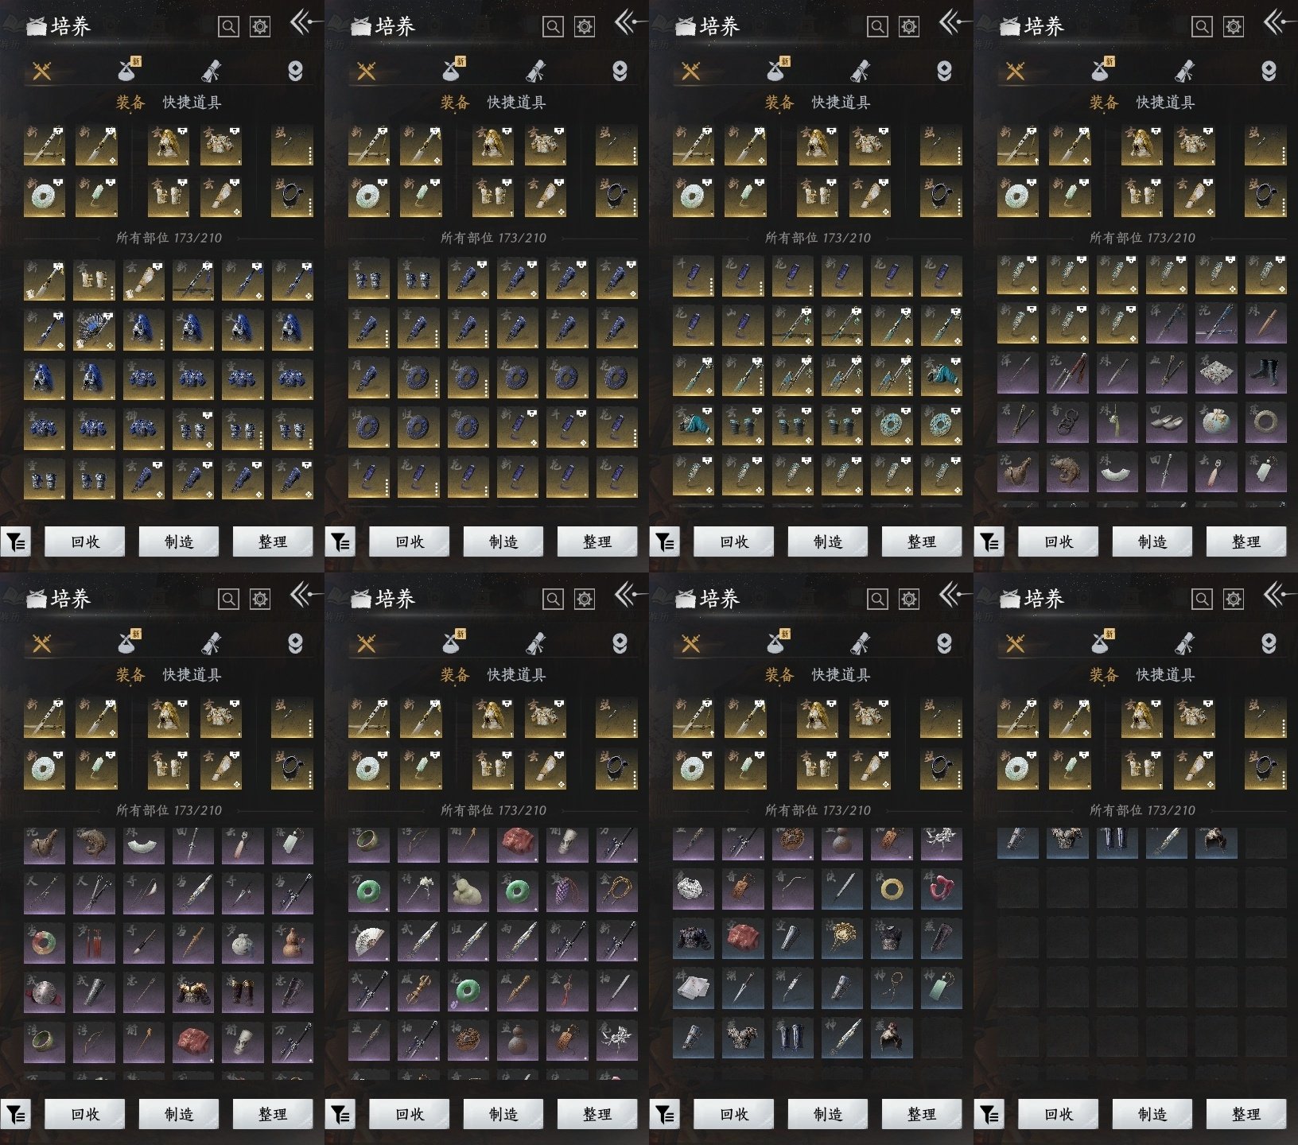1298x1145 pixels.
Task: Open gear settings in the top-right panel
Action: coord(1234,26)
